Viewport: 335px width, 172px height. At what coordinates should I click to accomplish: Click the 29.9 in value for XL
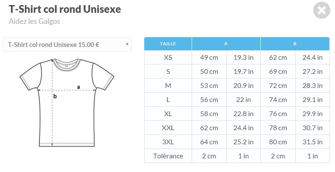click(312, 114)
